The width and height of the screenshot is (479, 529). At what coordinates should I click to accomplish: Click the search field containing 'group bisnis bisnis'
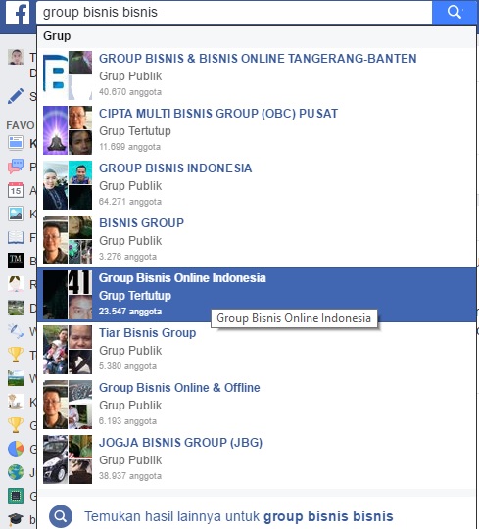234,12
